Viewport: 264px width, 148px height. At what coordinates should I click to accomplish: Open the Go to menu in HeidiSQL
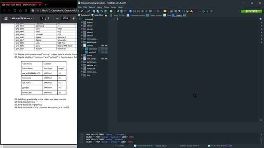[113, 7]
